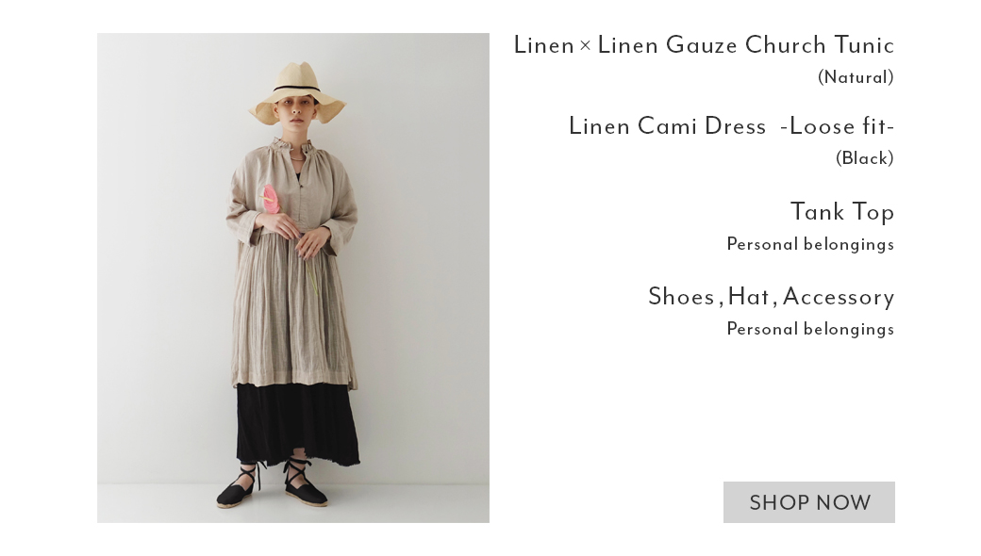This screenshot has width=981, height=556.
Task: Click Shoes, Hat, Accessory heading
Action: (772, 297)
